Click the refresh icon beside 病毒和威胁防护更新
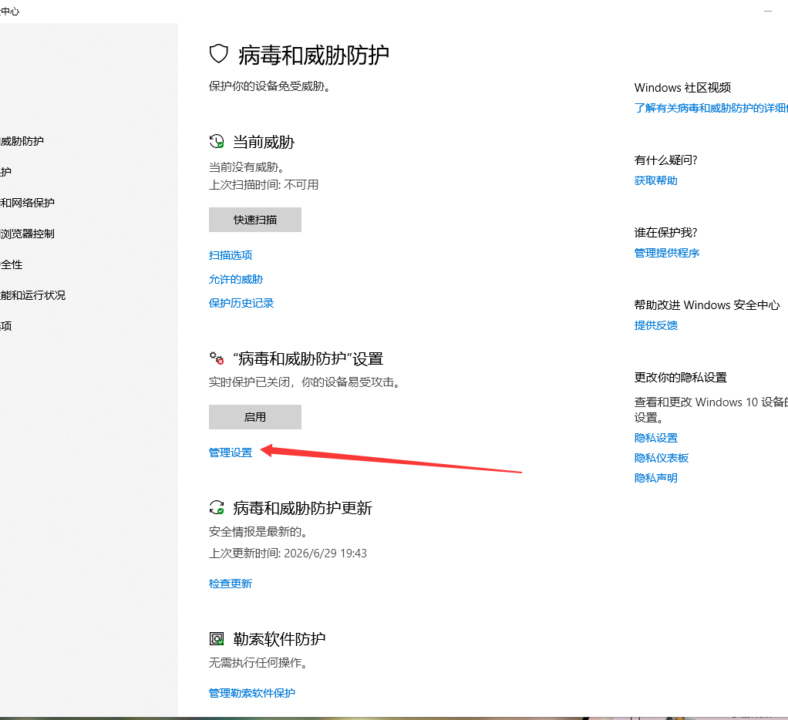 coord(217,507)
